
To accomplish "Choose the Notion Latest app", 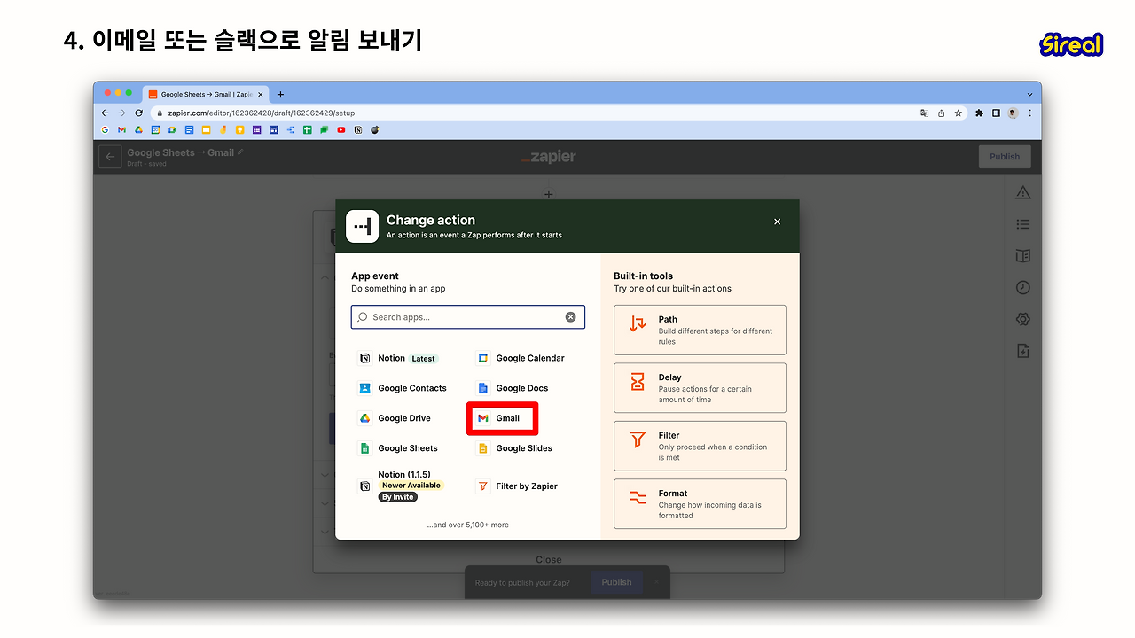I will coord(397,358).
